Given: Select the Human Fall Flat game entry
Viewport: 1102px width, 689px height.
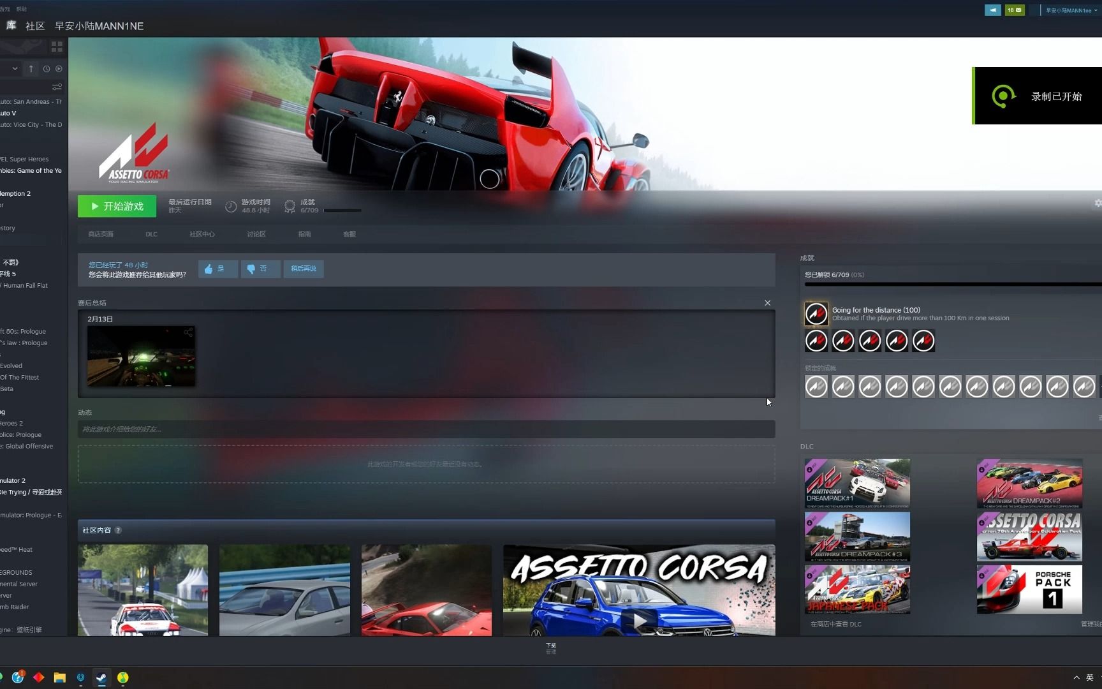Looking at the screenshot, I should pos(24,285).
